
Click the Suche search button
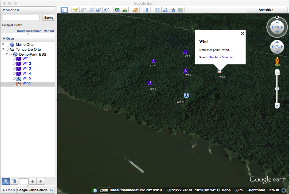click(x=49, y=18)
